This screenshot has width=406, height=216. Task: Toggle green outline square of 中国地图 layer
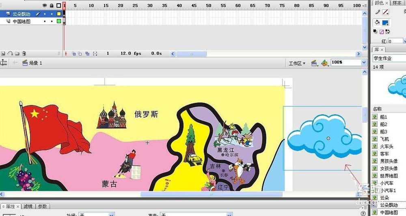point(59,21)
